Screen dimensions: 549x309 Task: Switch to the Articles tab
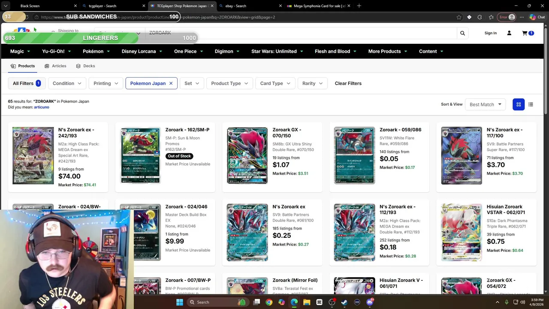click(55, 66)
